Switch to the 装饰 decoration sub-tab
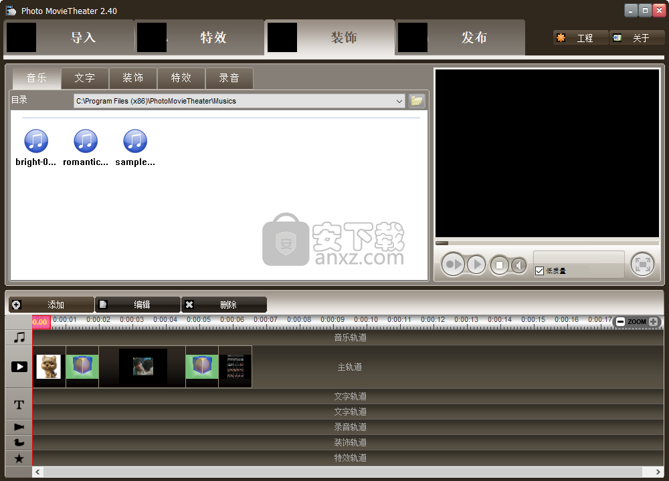 point(133,78)
